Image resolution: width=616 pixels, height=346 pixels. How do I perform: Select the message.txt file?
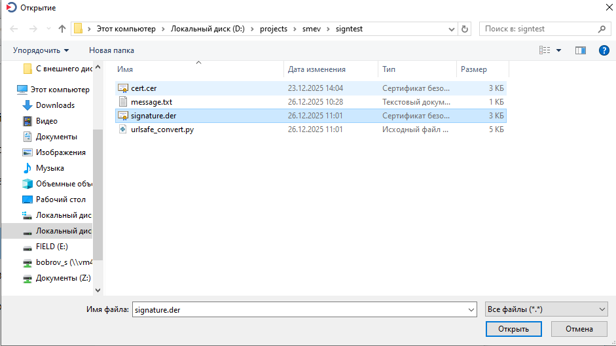click(151, 102)
